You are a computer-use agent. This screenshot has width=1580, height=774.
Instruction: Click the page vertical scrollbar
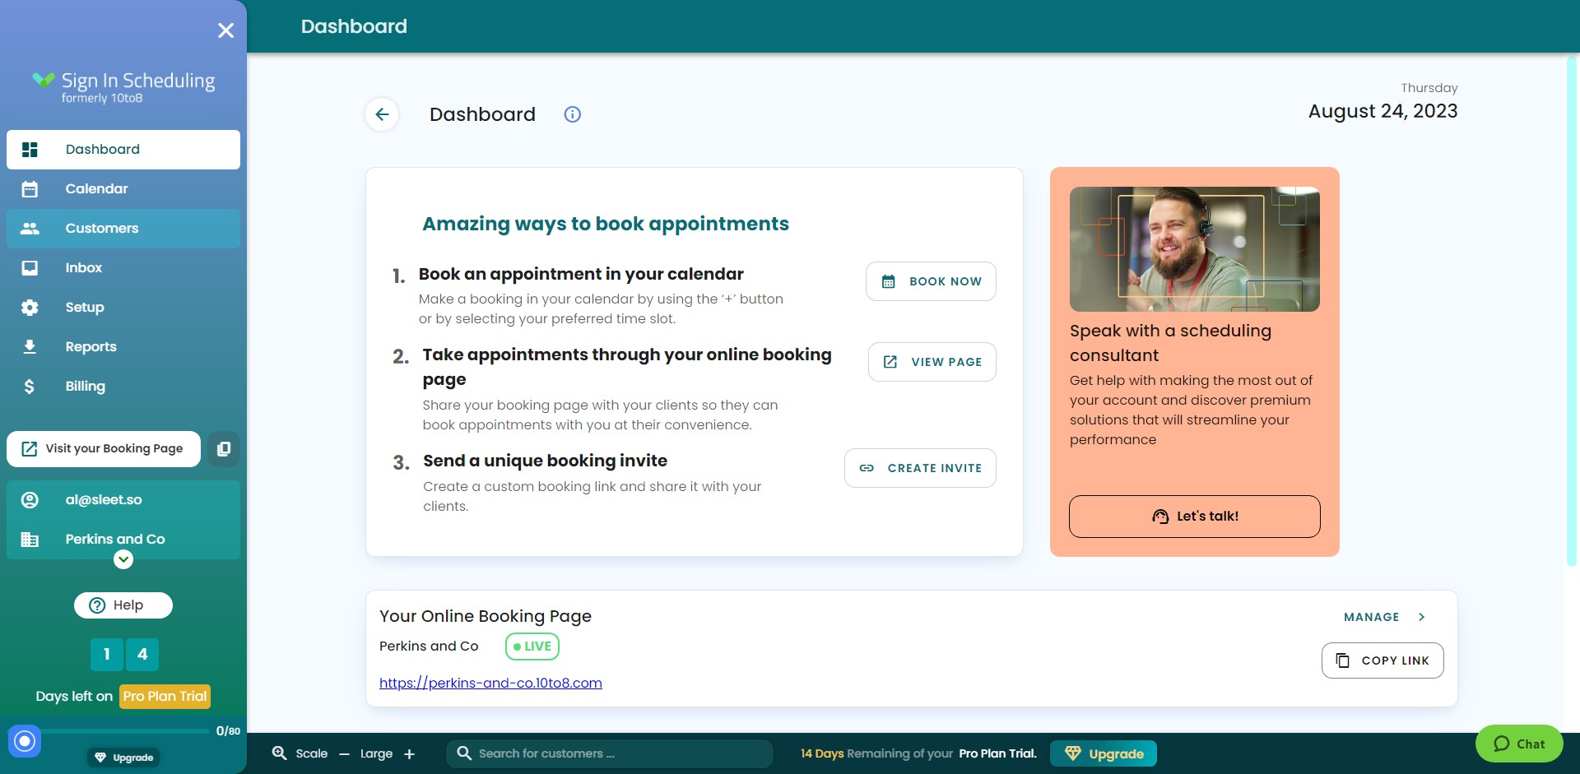pyautogui.click(x=1572, y=311)
